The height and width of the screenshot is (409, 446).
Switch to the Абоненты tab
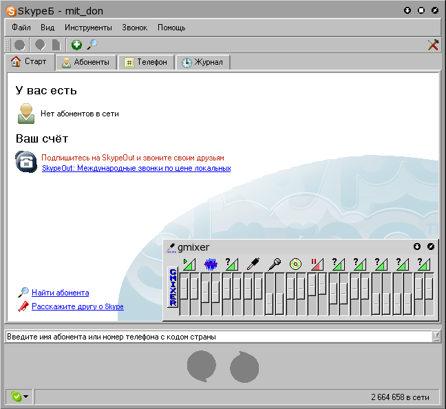pos(86,62)
